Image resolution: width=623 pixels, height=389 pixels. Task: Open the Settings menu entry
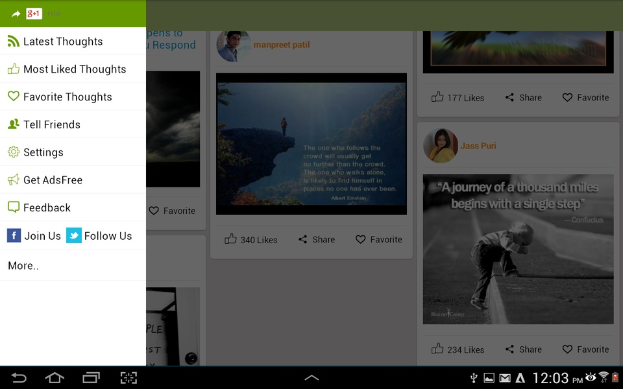click(x=73, y=152)
